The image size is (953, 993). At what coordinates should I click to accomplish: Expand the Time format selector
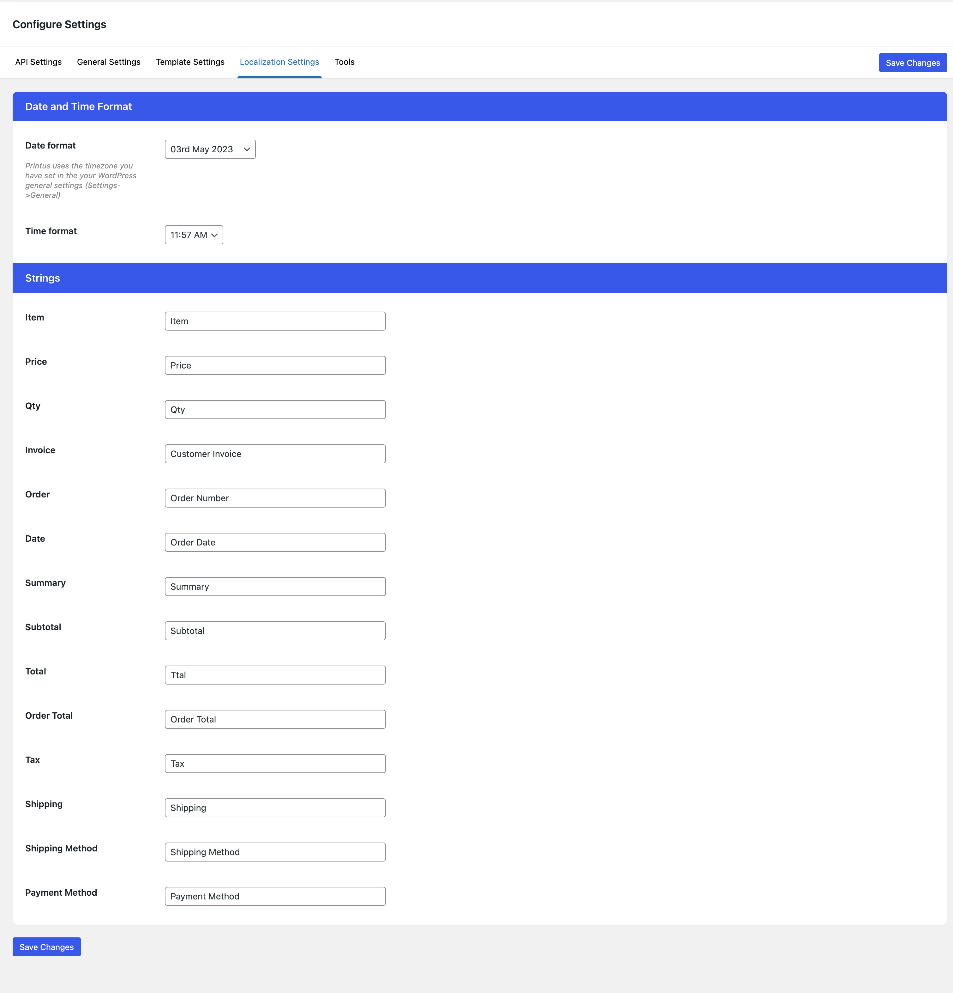(193, 235)
